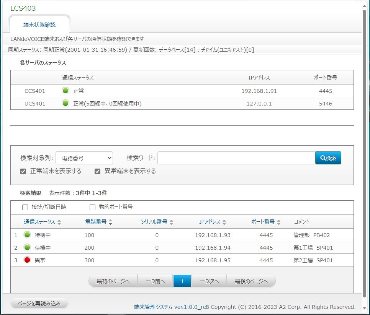370x315 pixels.
Task: Click the green standby icon for terminal 100
Action: [27, 235]
